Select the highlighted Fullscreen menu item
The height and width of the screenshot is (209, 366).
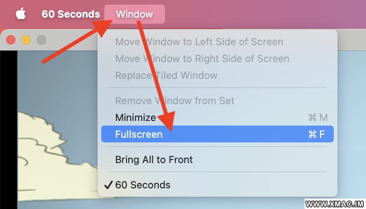(x=217, y=134)
